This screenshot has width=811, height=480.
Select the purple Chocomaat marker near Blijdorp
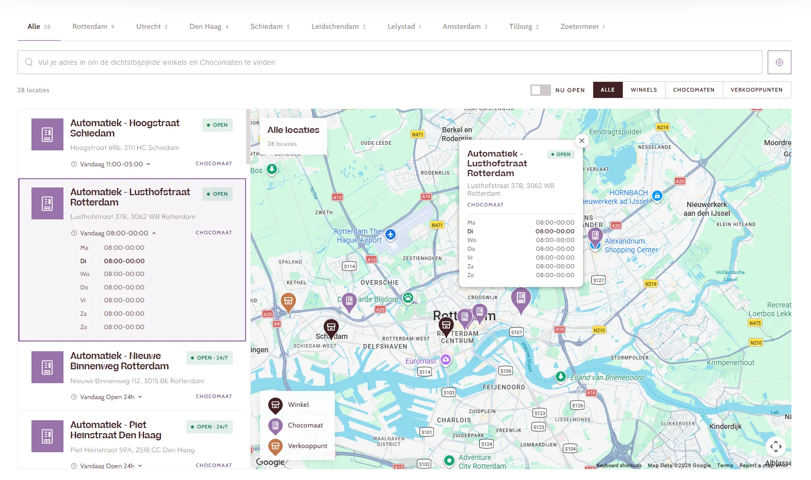tap(349, 302)
